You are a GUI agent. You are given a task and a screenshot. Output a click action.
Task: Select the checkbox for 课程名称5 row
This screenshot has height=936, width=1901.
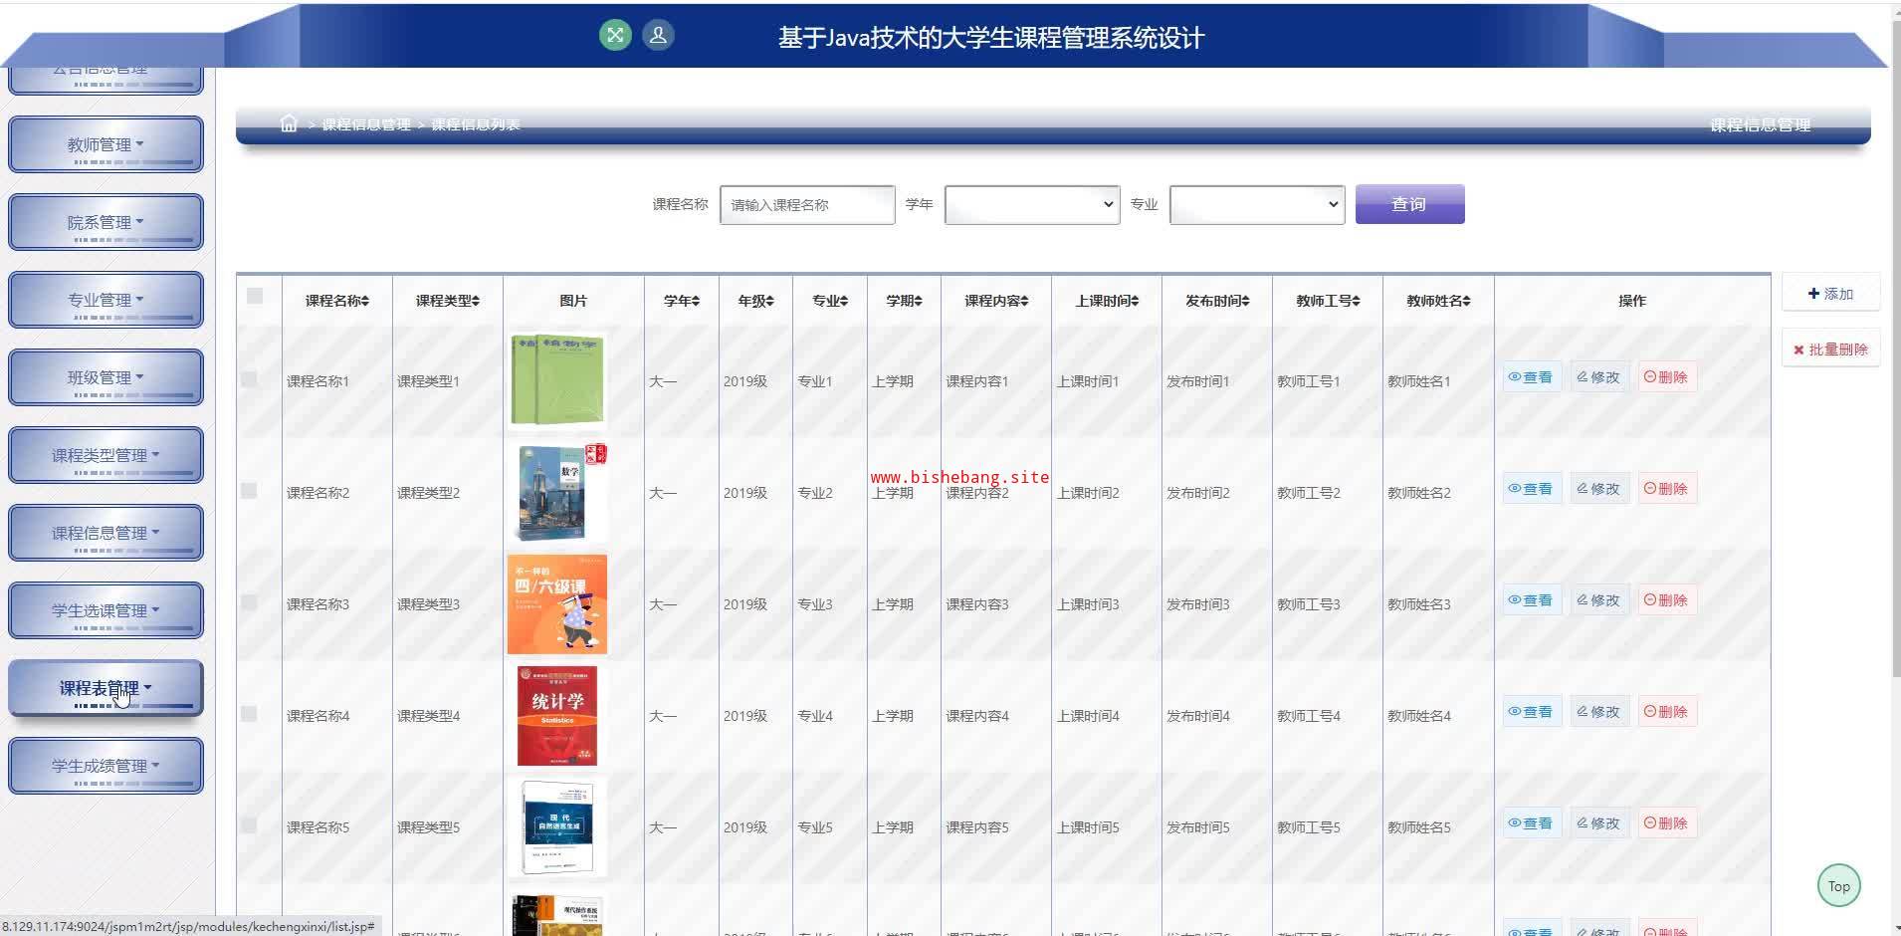click(249, 825)
